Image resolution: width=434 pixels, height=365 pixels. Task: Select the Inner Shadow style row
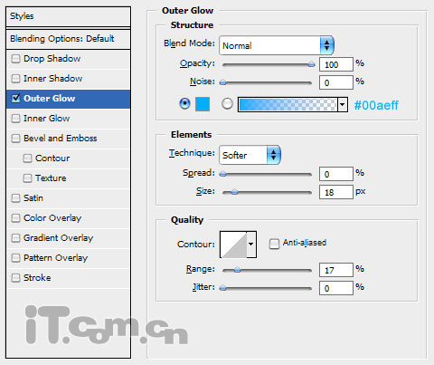[x=68, y=79]
